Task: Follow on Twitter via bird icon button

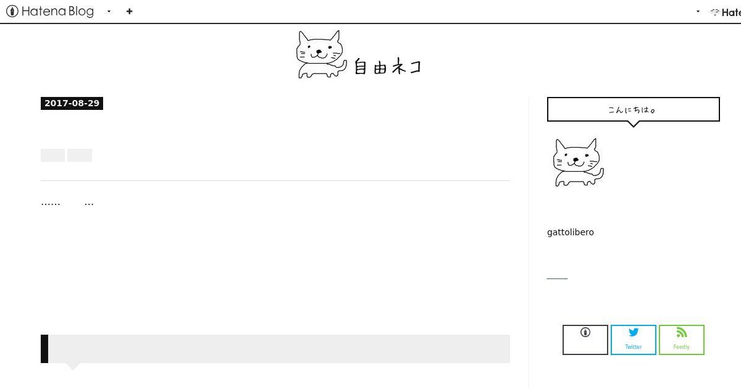Action: 634,340
